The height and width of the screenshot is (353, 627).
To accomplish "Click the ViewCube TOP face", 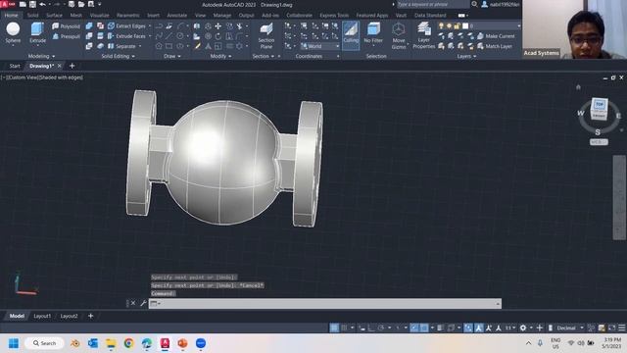I will click(599, 105).
